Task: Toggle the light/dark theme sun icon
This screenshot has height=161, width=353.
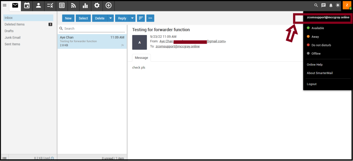Action: [x=338, y=5]
